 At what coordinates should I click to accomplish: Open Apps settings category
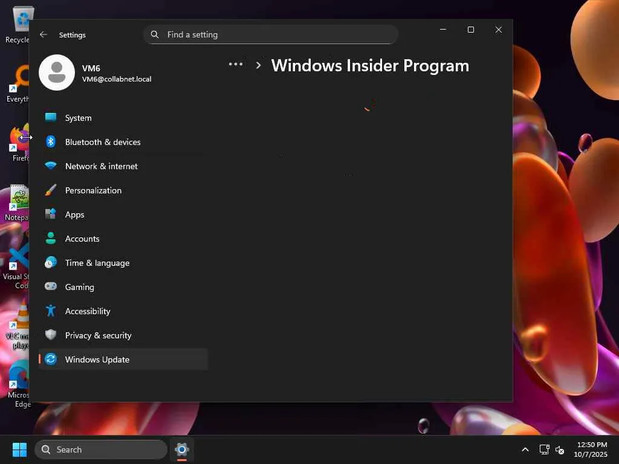pyautogui.click(x=123, y=214)
